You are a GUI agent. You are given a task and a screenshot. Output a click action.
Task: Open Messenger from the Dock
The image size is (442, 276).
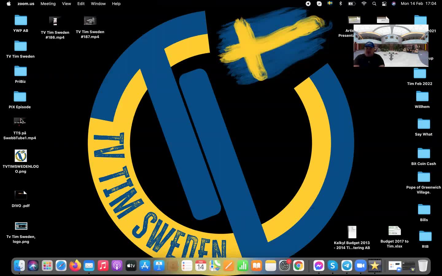pyautogui.click(x=319, y=266)
